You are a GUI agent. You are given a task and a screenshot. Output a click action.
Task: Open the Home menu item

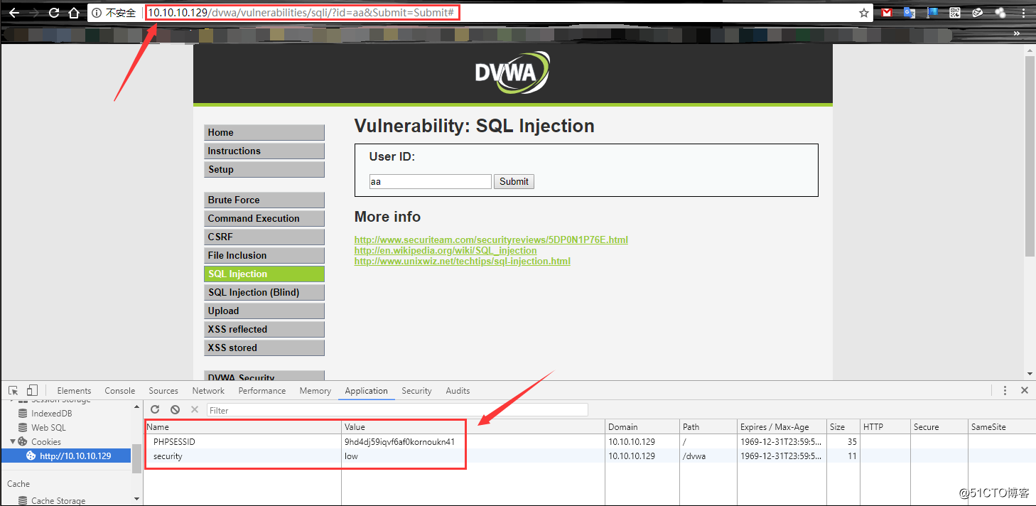(264, 132)
